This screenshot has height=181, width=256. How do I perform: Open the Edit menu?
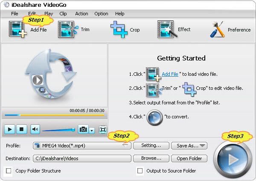click(x=32, y=14)
